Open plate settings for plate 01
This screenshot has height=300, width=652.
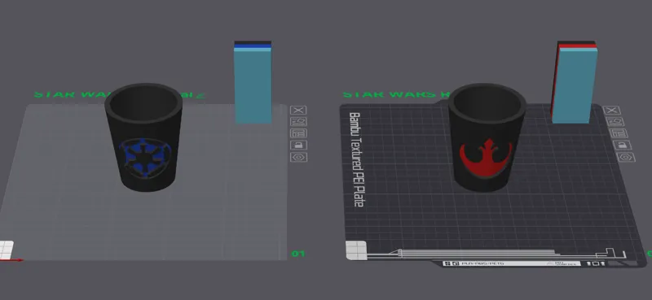[x=298, y=157]
